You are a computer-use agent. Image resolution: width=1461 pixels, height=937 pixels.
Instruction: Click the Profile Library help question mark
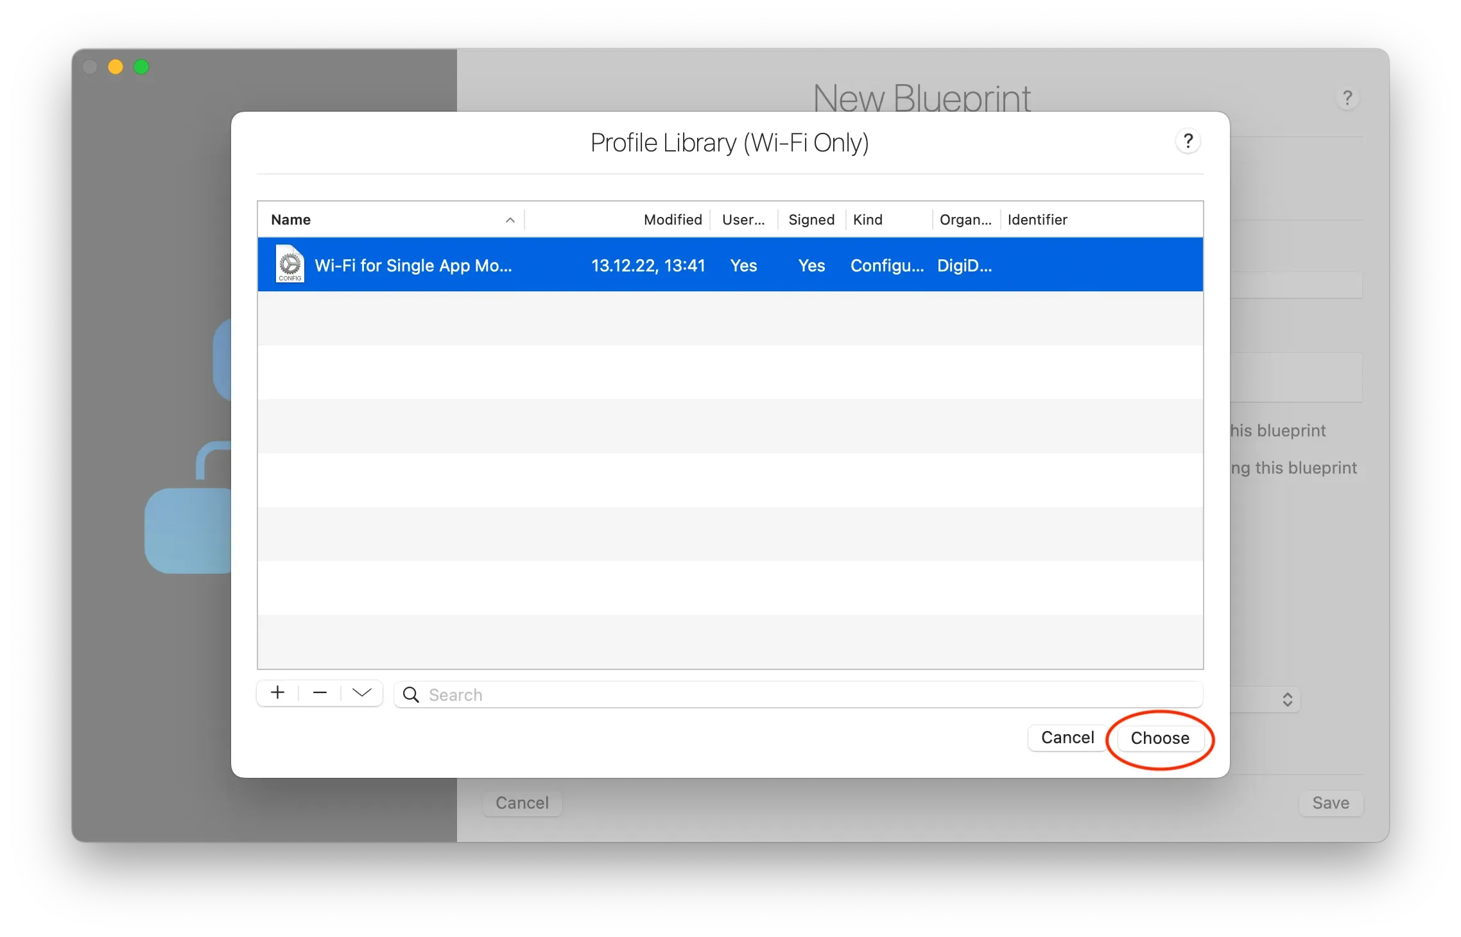pos(1188,141)
